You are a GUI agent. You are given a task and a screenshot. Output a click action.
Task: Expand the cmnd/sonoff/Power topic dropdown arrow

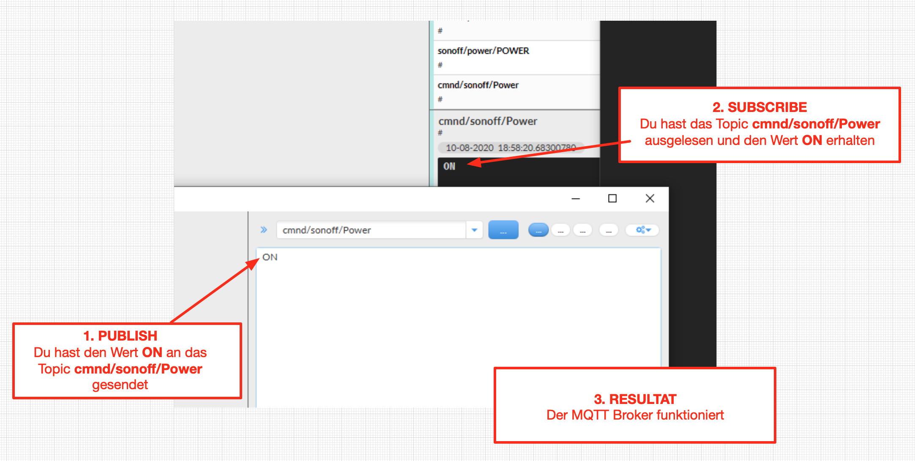coord(474,230)
